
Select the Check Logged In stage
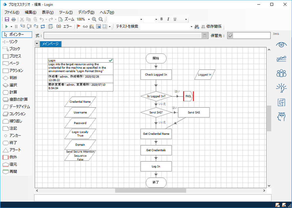point(156,75)
